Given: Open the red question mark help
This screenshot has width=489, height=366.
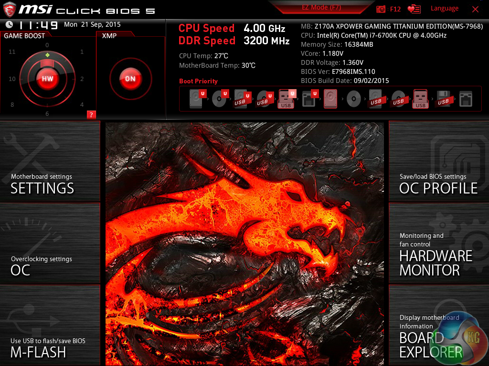Looking at the screenshot, I should pyautogui.click(x=91, y=114).
